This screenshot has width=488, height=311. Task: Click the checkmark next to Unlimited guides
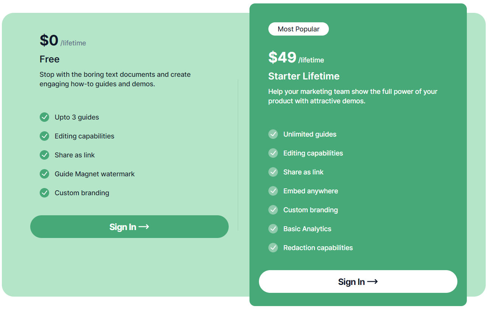273,134
